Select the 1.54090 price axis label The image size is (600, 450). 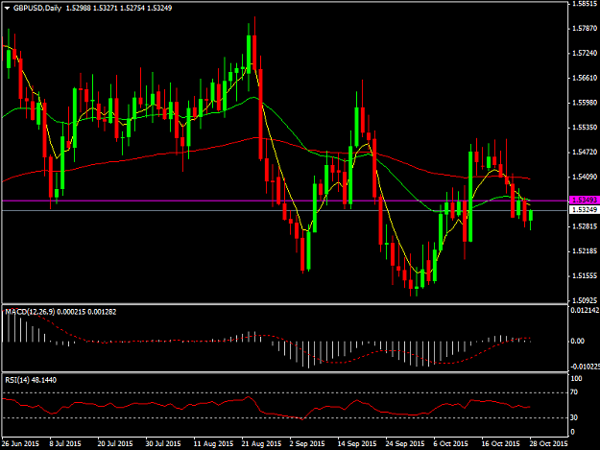tap(585, 177)
